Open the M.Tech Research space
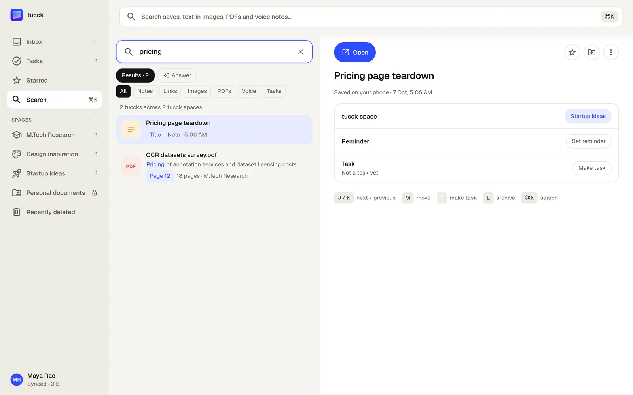Image resolution: width=633 pixels, height=395 pixels. (x=55, y=135)
